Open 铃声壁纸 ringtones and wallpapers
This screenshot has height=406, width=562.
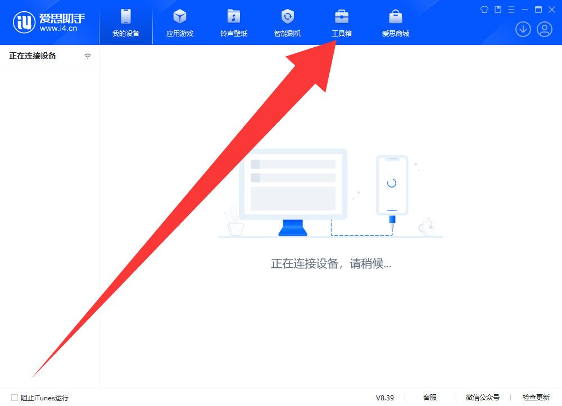pyautogui.click(x=233, y=24)
